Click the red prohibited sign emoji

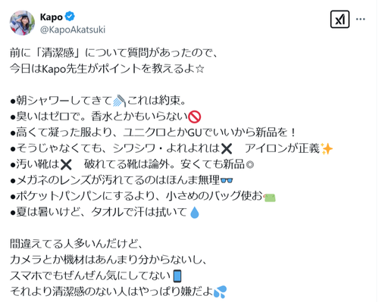[x=195, y=117]
